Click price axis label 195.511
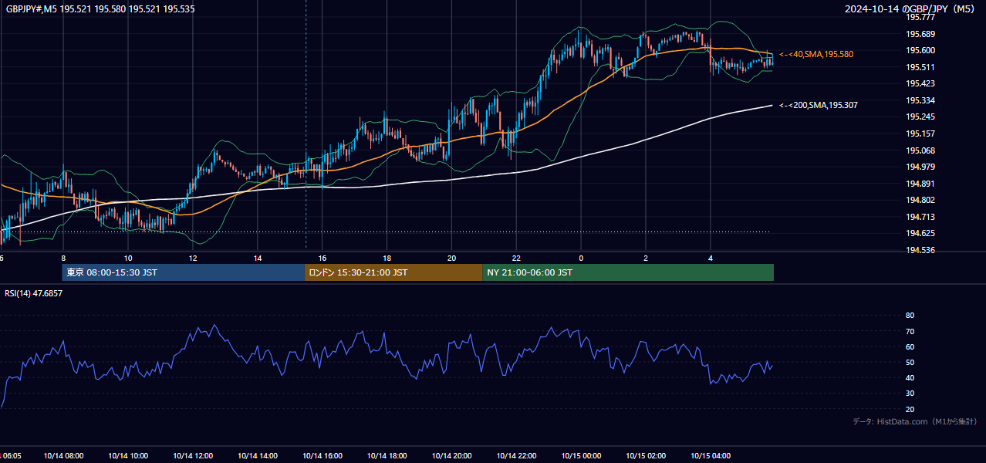The width and height of the screenshot is (986, 463). (920, 67)
